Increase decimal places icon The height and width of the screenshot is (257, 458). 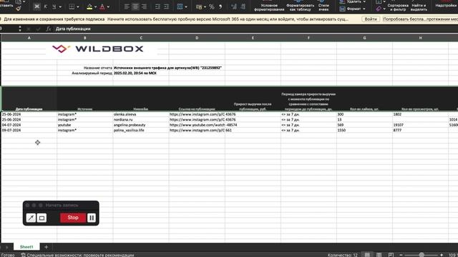[x=234, y=6]
